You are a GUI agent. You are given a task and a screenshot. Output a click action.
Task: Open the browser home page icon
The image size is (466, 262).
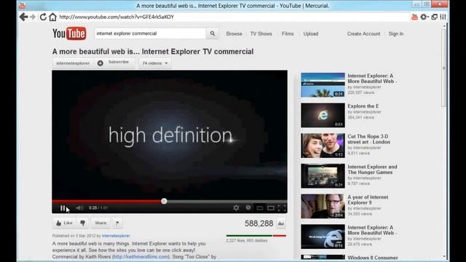[x=52, y=17]
